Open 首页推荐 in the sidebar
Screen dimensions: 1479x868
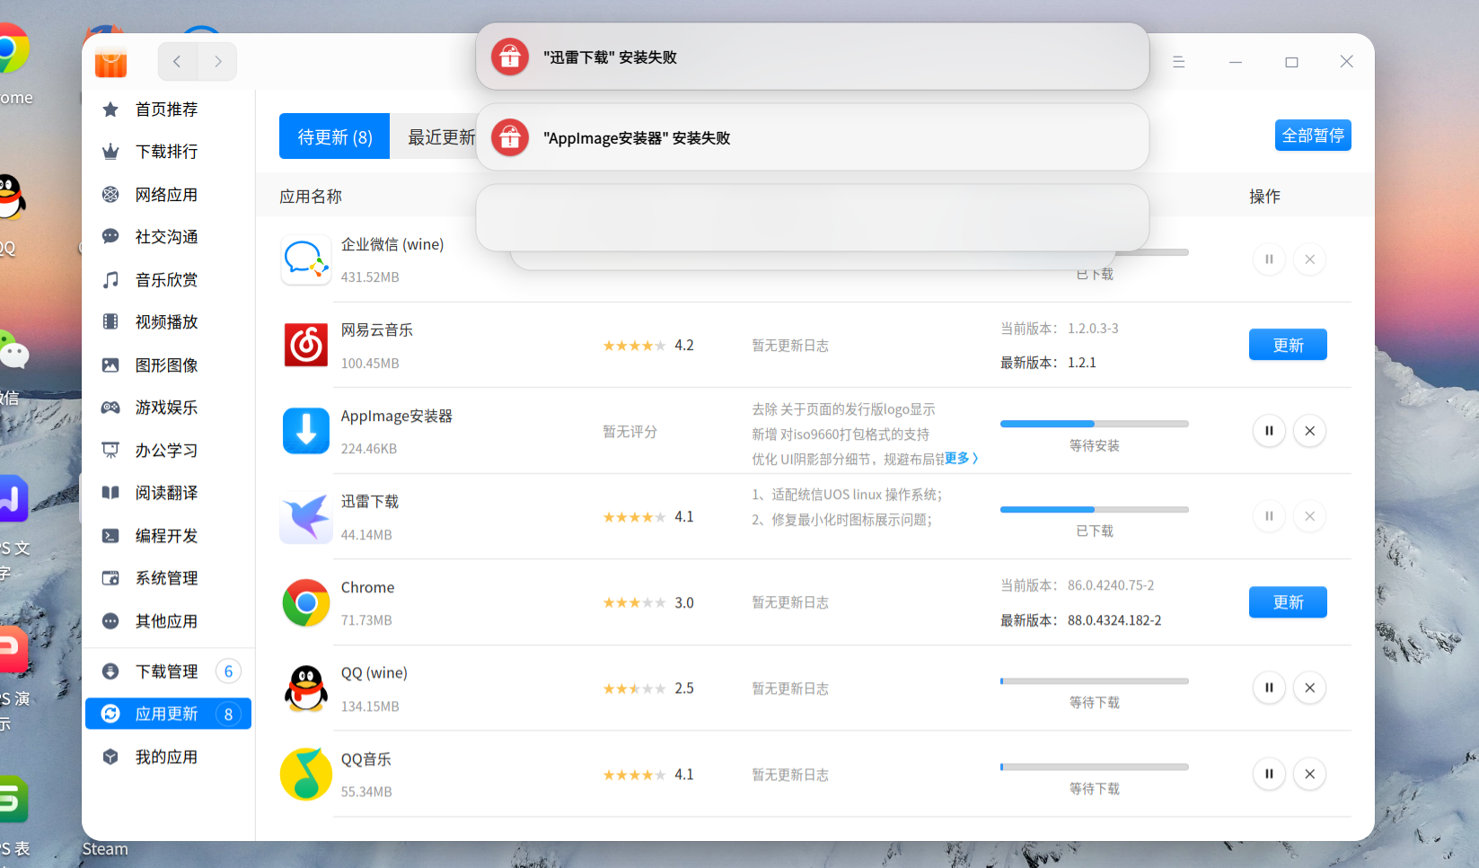(168, 110)
